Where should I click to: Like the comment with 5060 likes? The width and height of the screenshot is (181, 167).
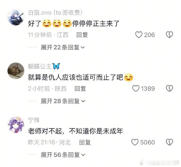coord(135,142)
